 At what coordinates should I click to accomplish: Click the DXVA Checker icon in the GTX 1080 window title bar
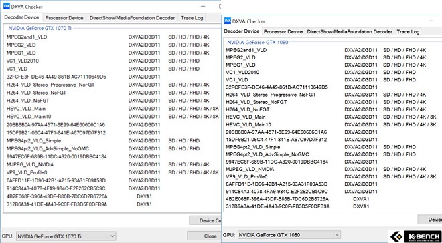228,21
